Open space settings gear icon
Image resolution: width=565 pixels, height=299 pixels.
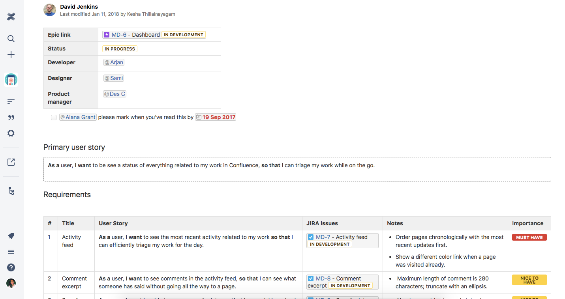(x=11, y=133)
